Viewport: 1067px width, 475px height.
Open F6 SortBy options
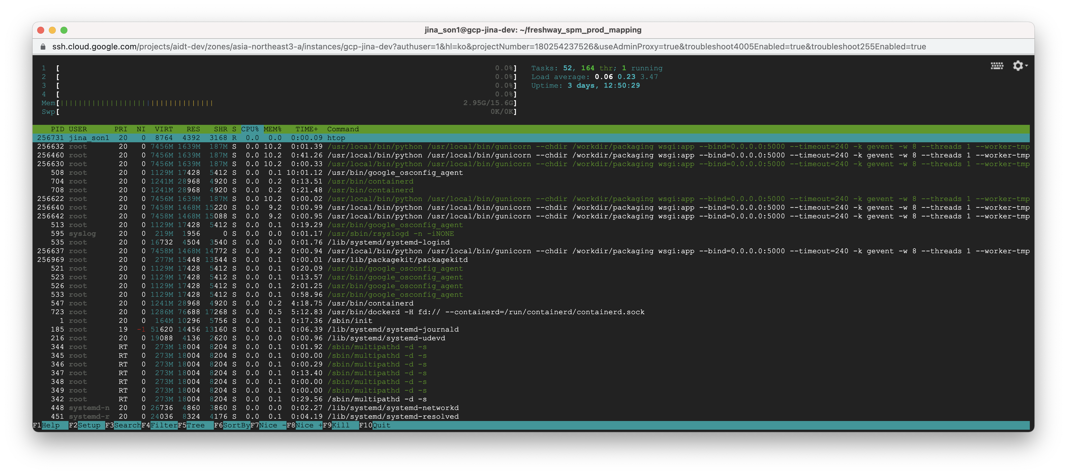[x=236, y=425]
